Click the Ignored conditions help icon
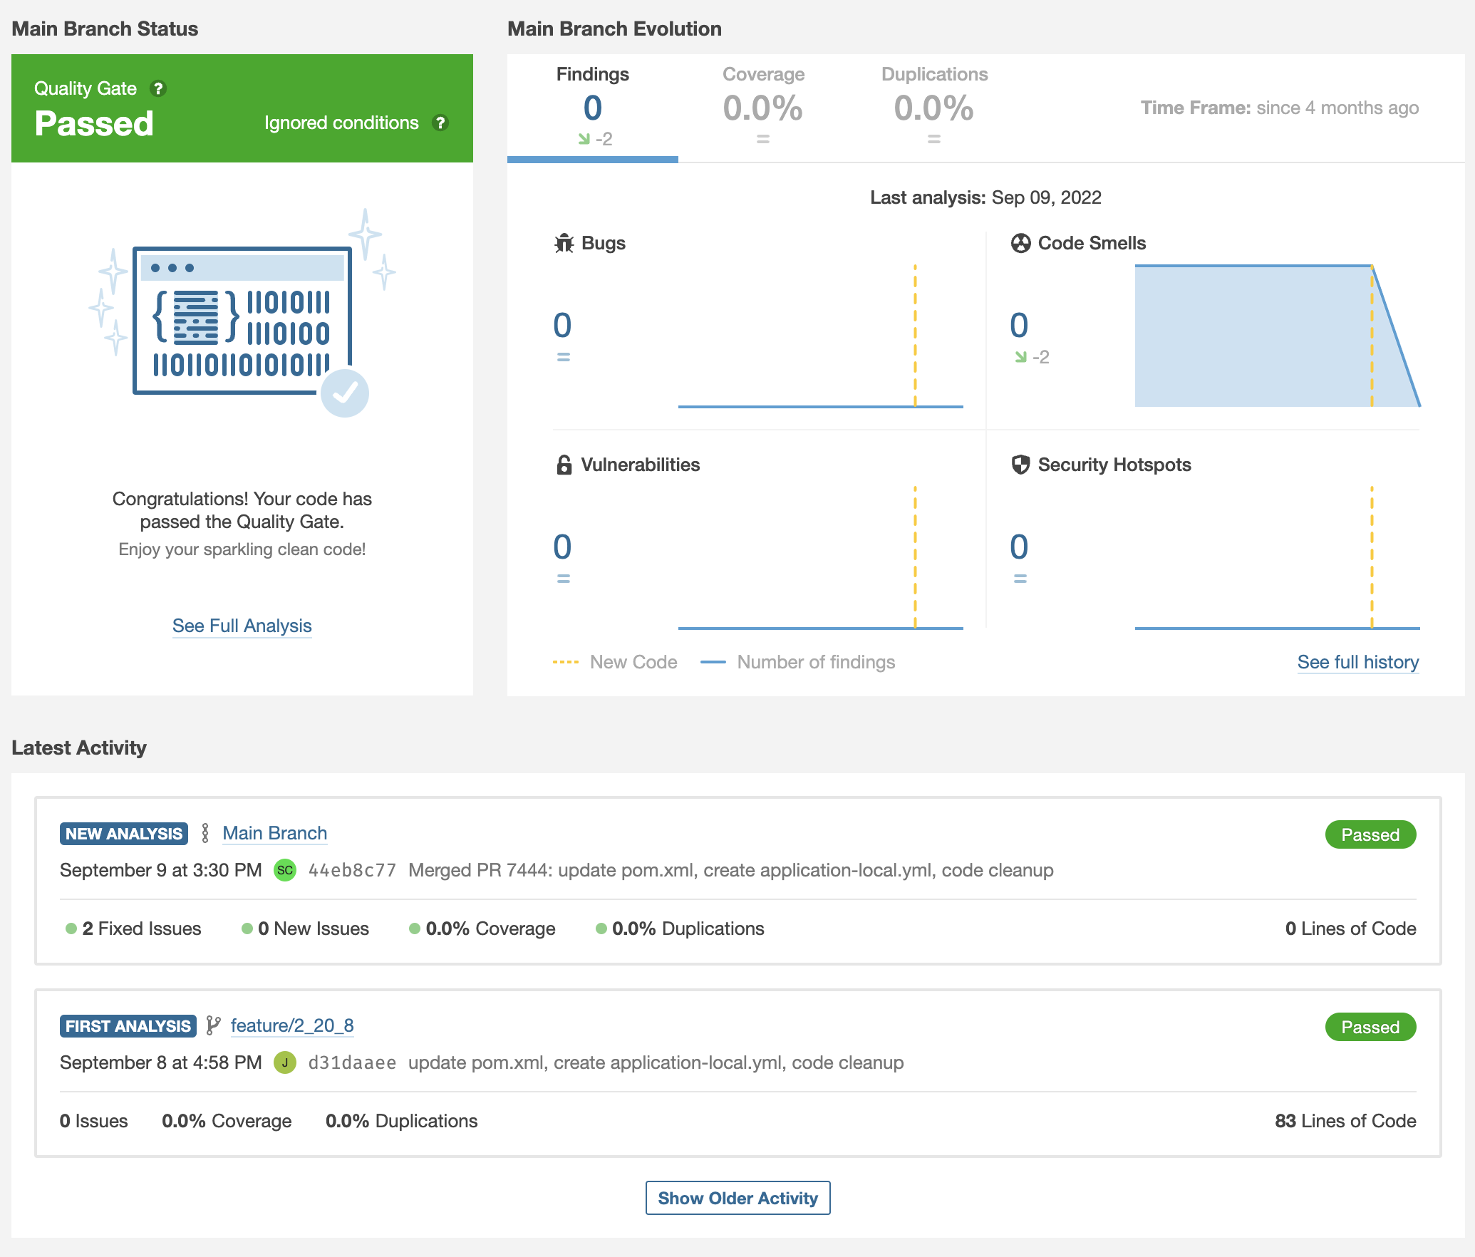 440,123
